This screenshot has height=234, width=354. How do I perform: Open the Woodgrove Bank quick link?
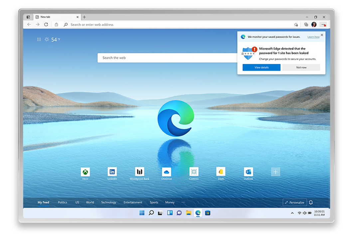pyautogui.click(x=139, y=174)
